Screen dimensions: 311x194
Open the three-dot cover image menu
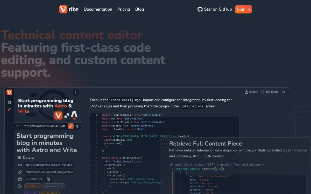click(x=76, y=93)
